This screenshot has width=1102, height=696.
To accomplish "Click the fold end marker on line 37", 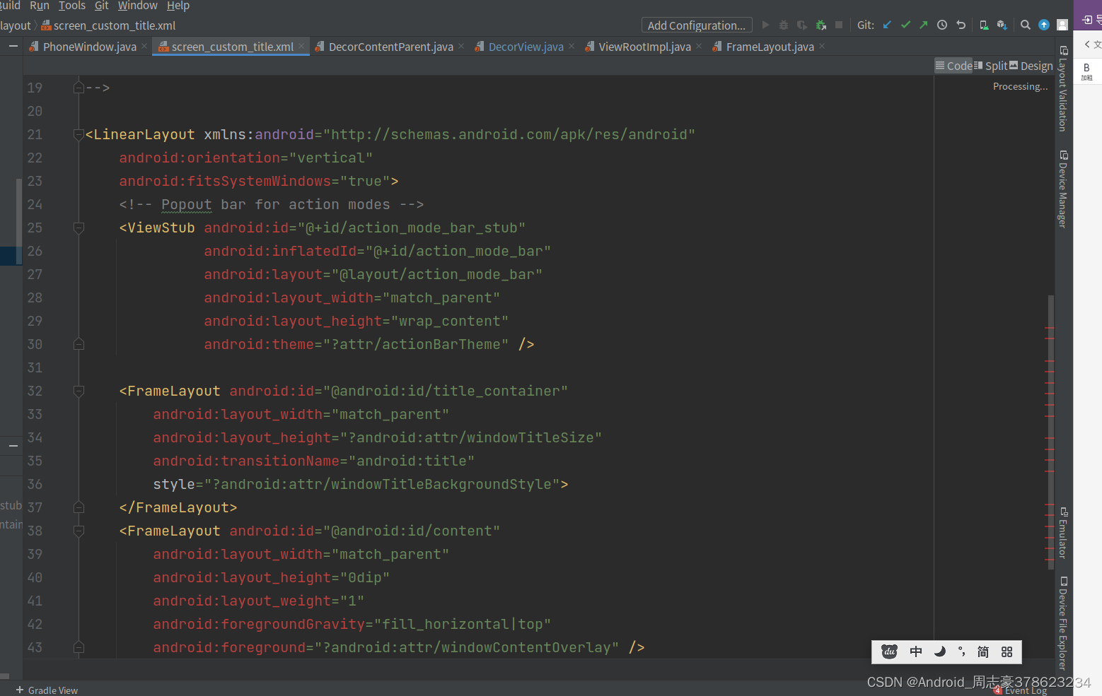I will (x=79, y=507).
